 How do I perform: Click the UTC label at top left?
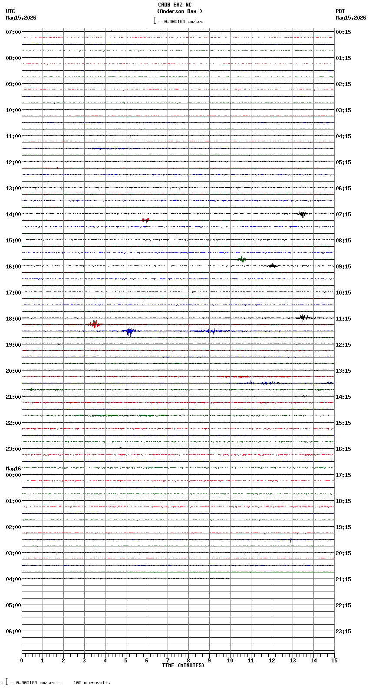tap(10, 11)
